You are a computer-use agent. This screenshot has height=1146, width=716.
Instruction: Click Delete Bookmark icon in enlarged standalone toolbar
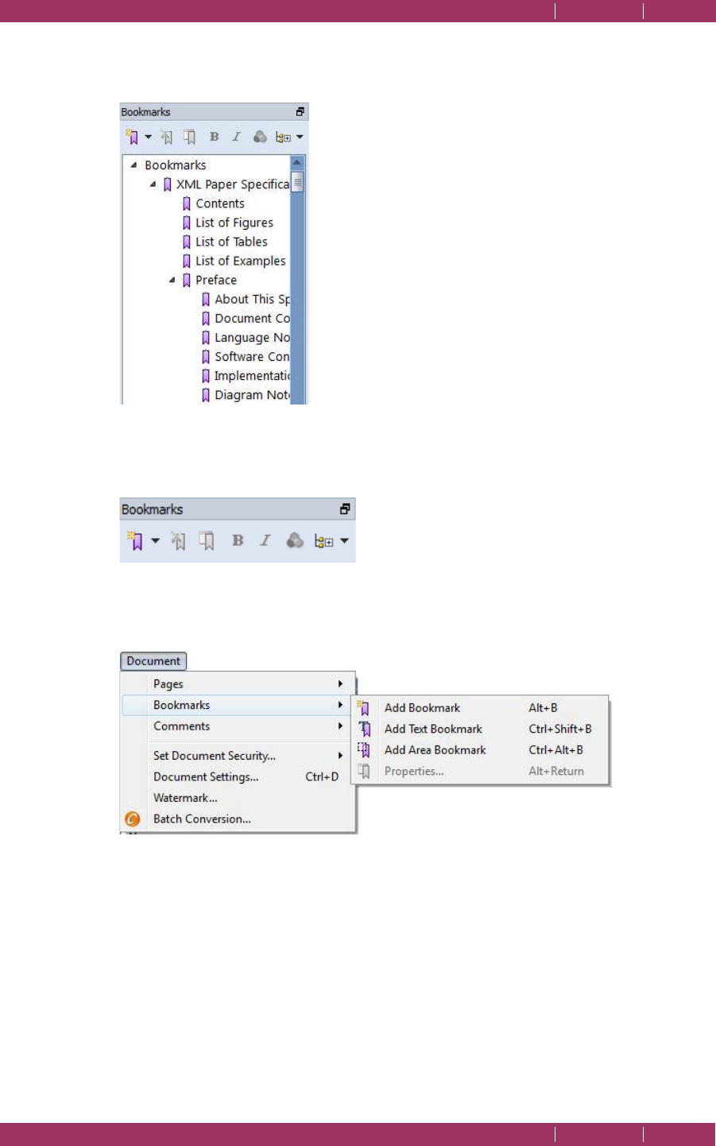pos(178,541)
